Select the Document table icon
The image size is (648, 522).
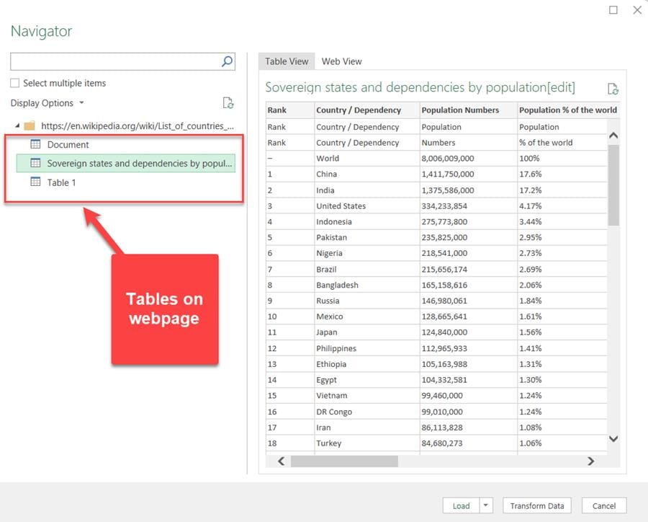36,144
